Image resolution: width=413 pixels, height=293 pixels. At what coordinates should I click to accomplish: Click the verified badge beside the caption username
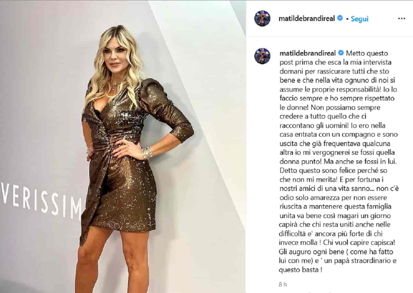(x=340, y=53)
